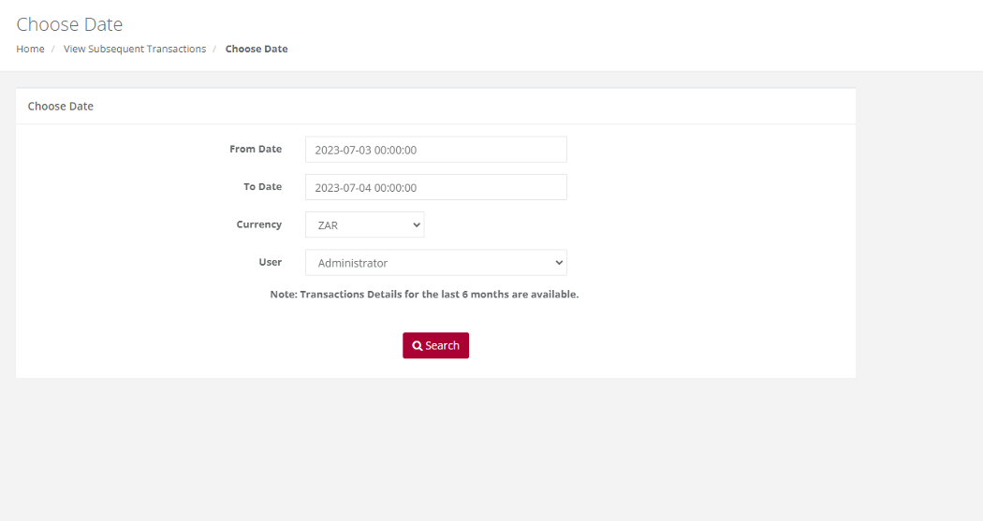Open the User Administrator dropdown
983x521 pixels.
[x=435, y=263]
